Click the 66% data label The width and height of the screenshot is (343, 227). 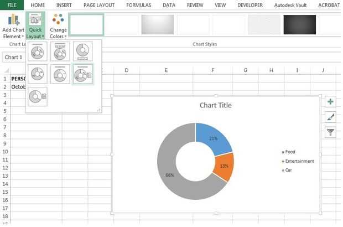tap(170, 175)
